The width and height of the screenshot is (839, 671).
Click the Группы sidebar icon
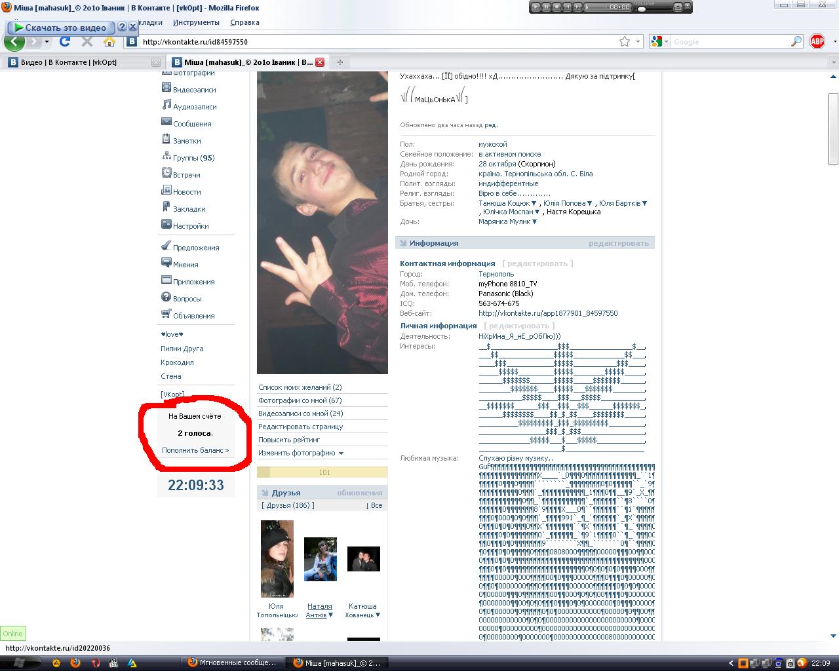(x=166, y=157)
